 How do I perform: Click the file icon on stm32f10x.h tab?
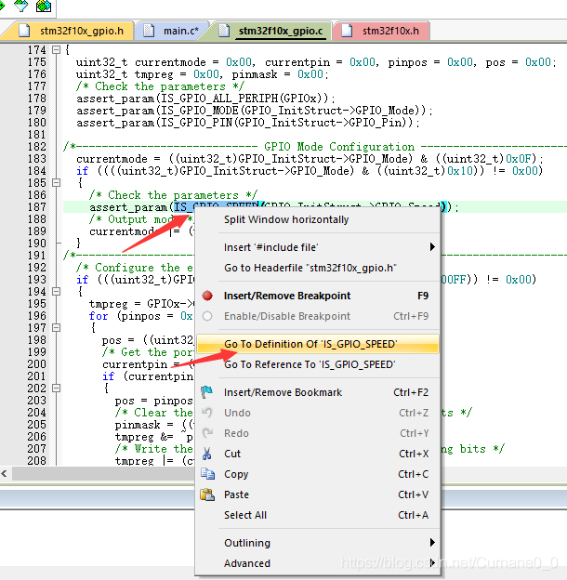[347, 31]
